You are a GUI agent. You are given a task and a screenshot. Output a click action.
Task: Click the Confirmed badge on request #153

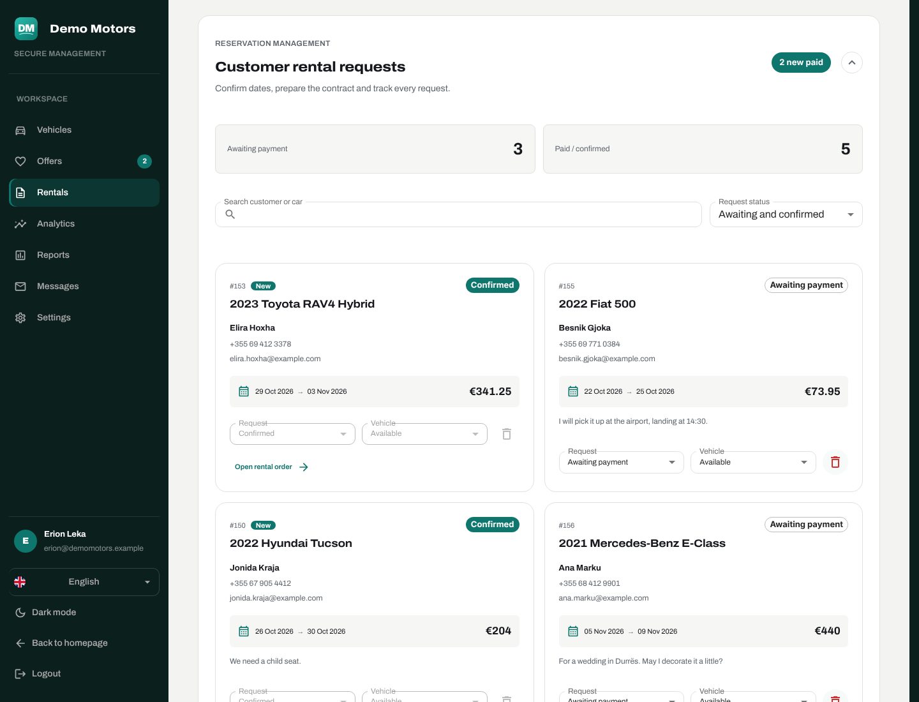(493, 285)
